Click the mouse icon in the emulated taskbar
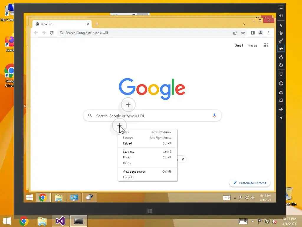302x227 pixels. pos(89,197)
